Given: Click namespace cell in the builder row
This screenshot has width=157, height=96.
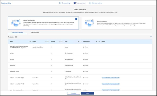Looking at the screenshot, I should coord(85,53).
